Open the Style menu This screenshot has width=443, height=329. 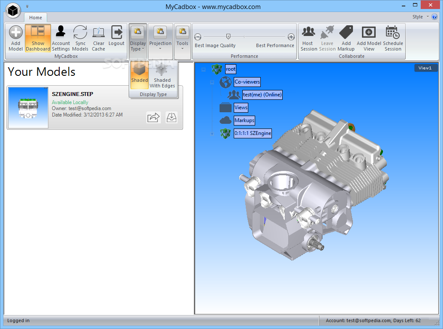pyautogui.click(x=420, y=17)
